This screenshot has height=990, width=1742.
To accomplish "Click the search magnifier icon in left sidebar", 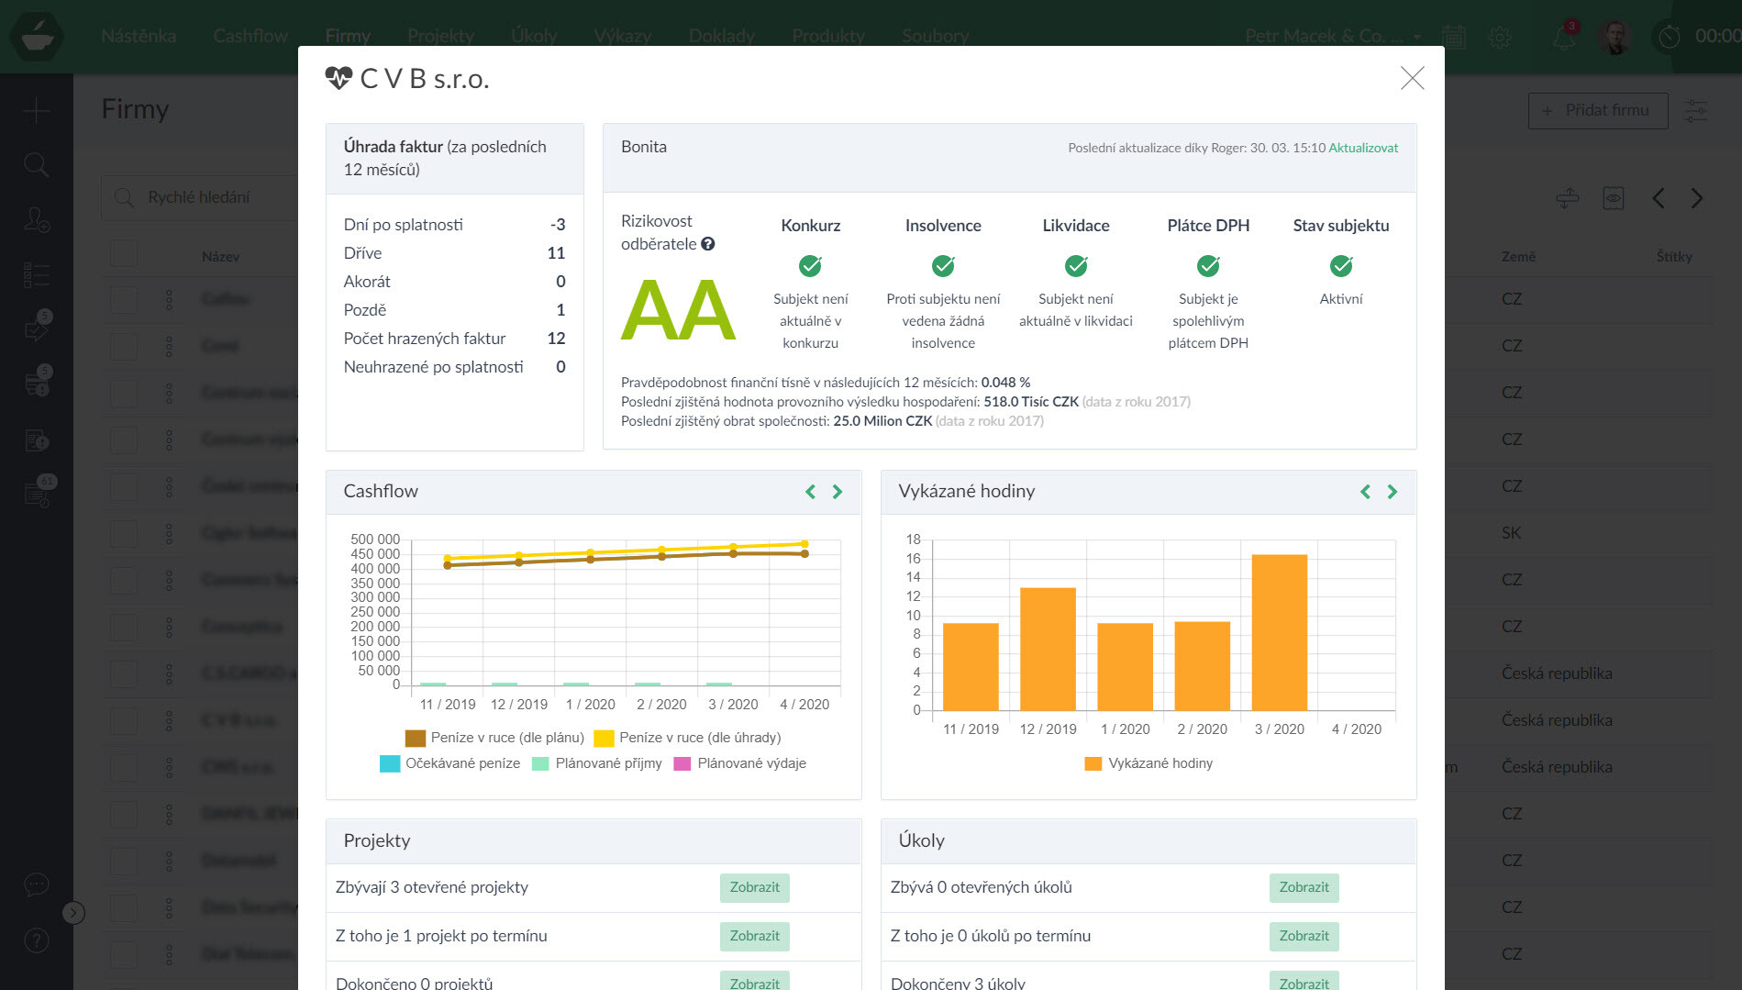I will [x=36, y=165].
